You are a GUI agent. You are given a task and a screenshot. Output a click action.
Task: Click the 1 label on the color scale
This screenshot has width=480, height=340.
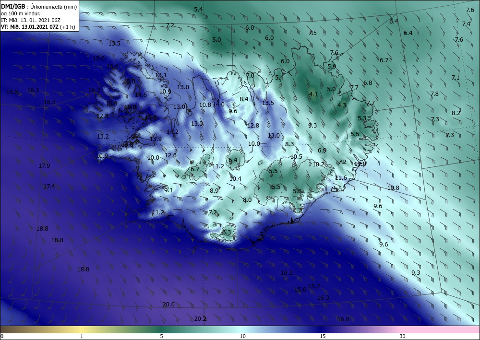click(x=82, y=336)
